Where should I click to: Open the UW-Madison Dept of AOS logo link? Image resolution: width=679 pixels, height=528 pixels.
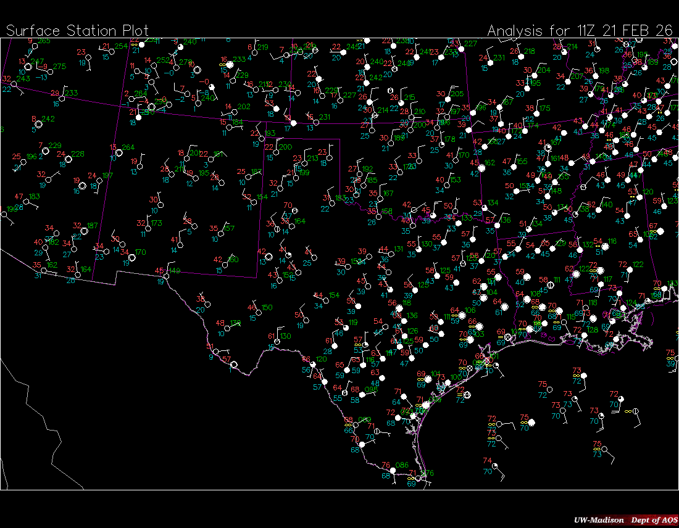tap(622, 520)
